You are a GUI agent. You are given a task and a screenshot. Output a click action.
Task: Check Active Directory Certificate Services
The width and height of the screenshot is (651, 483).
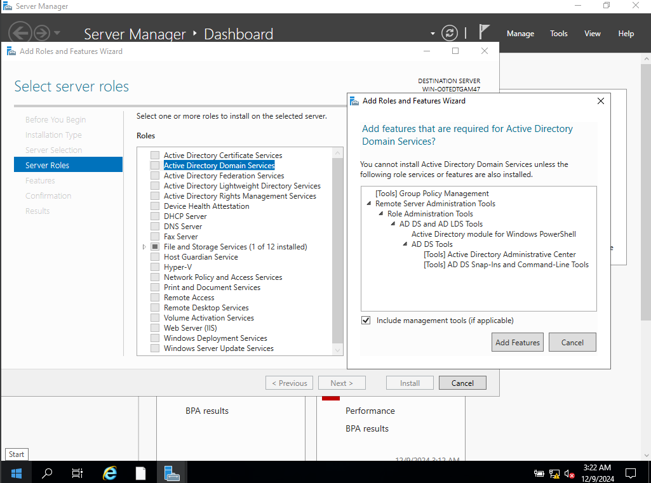click(x=155, y=155)
